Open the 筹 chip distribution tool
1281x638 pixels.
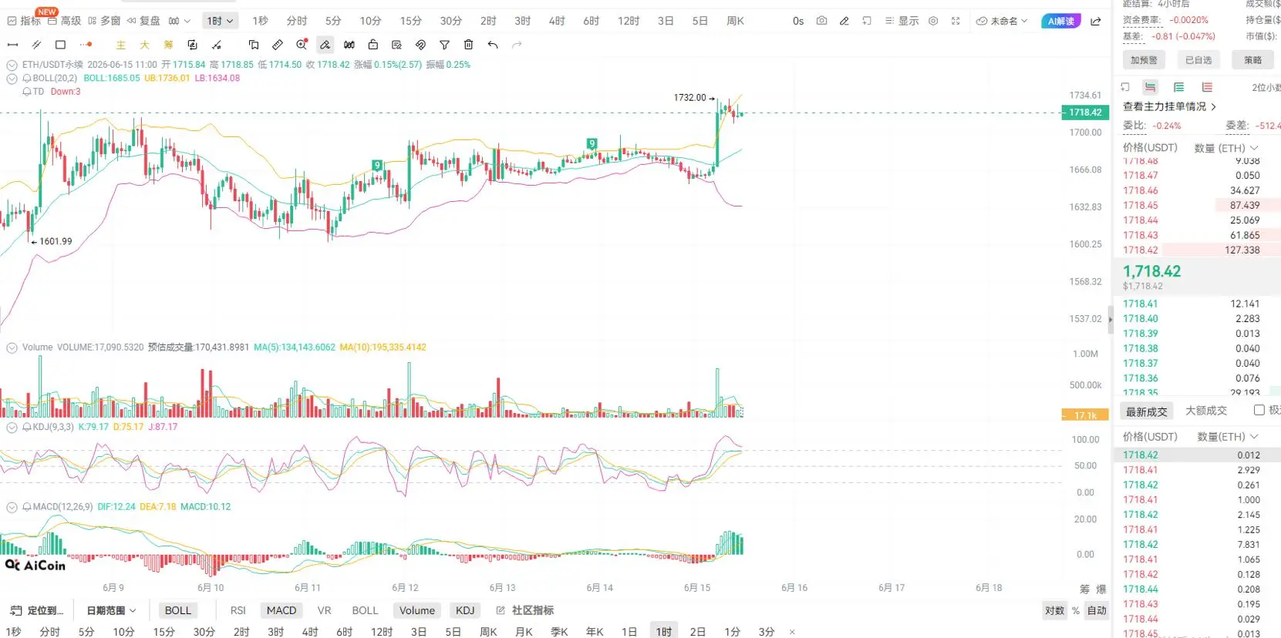(168, 45)
